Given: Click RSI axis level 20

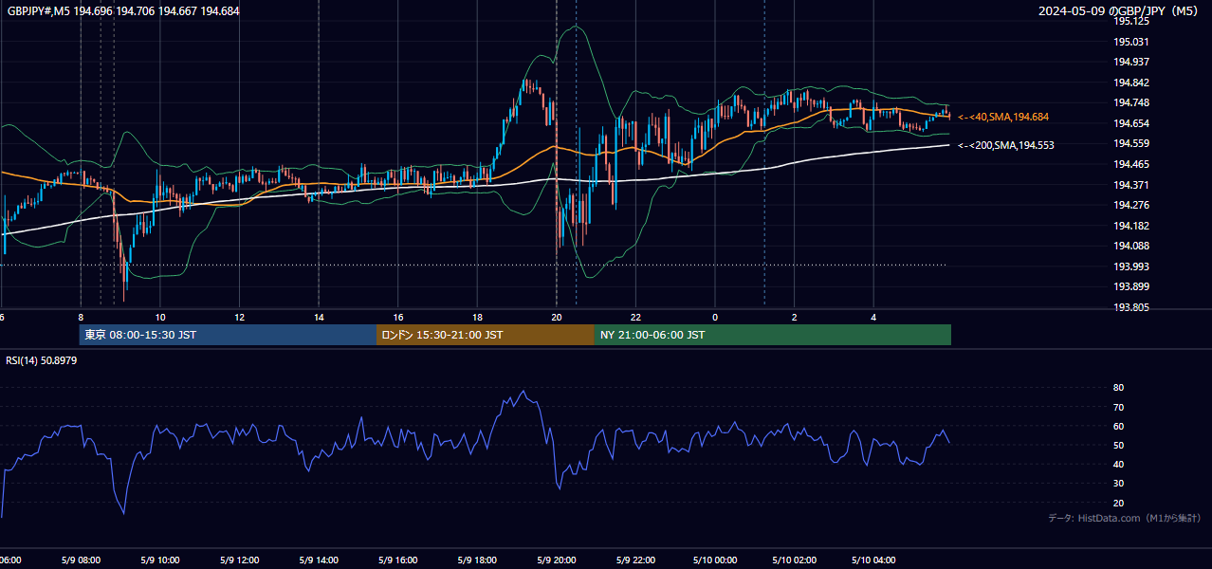Looking at the screenshot, I should 1118,503.
